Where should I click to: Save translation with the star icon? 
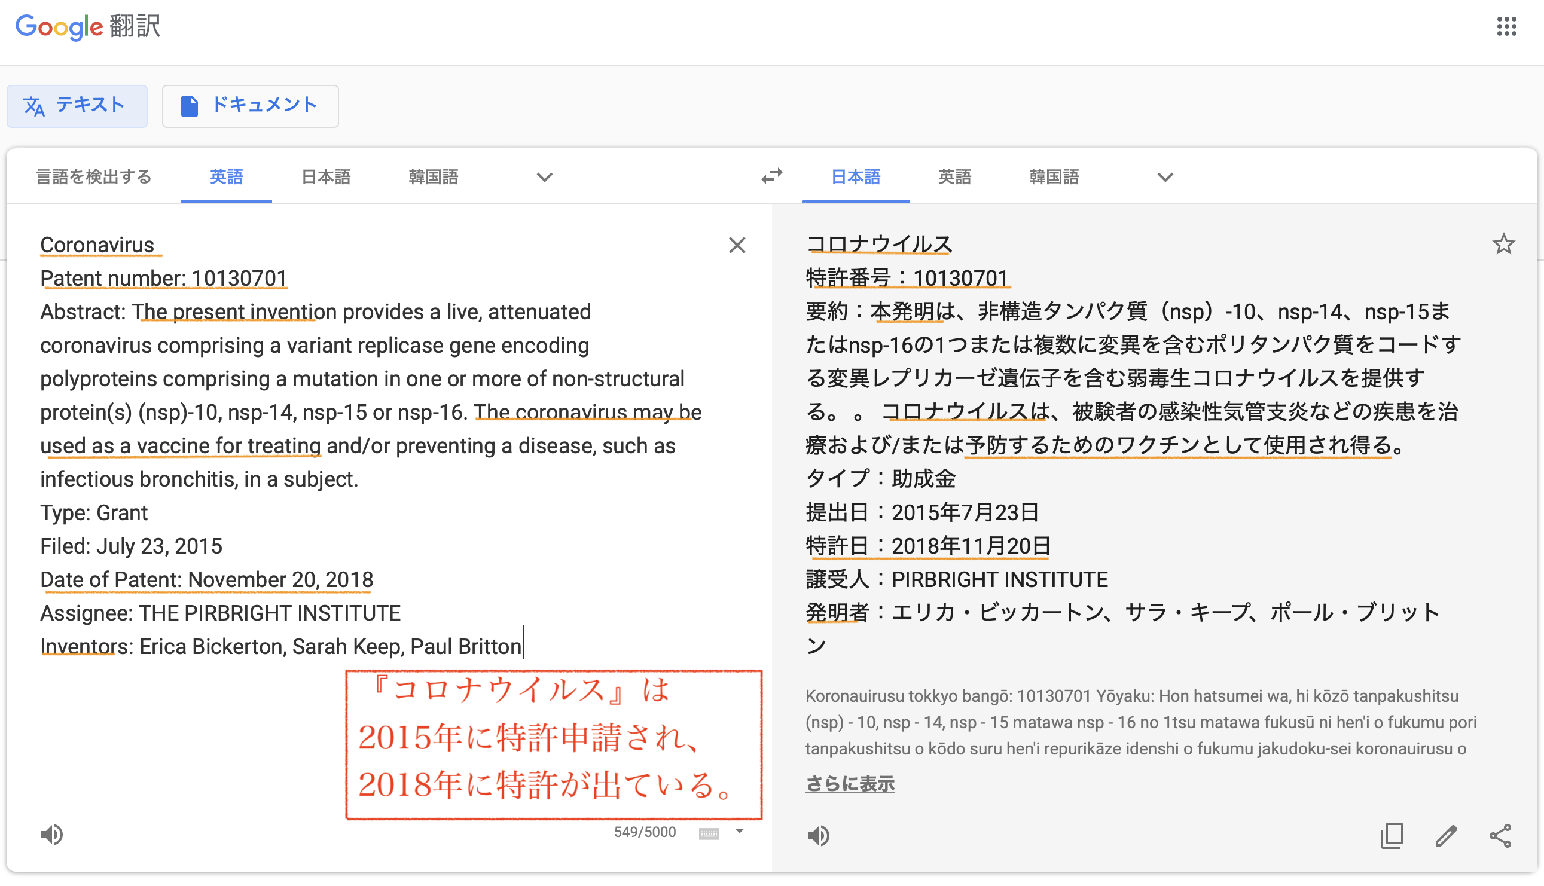pyautogui.click(x=1503, y=245)
